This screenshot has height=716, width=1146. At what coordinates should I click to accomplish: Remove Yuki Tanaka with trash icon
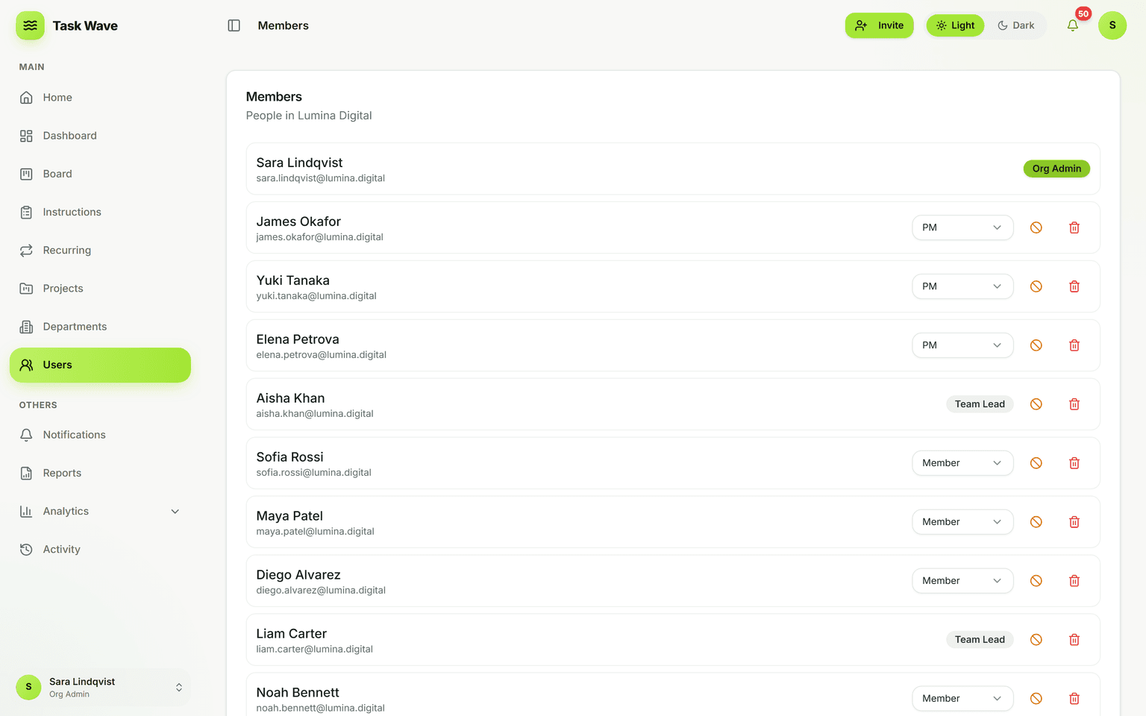click(x=1074, y=286)
